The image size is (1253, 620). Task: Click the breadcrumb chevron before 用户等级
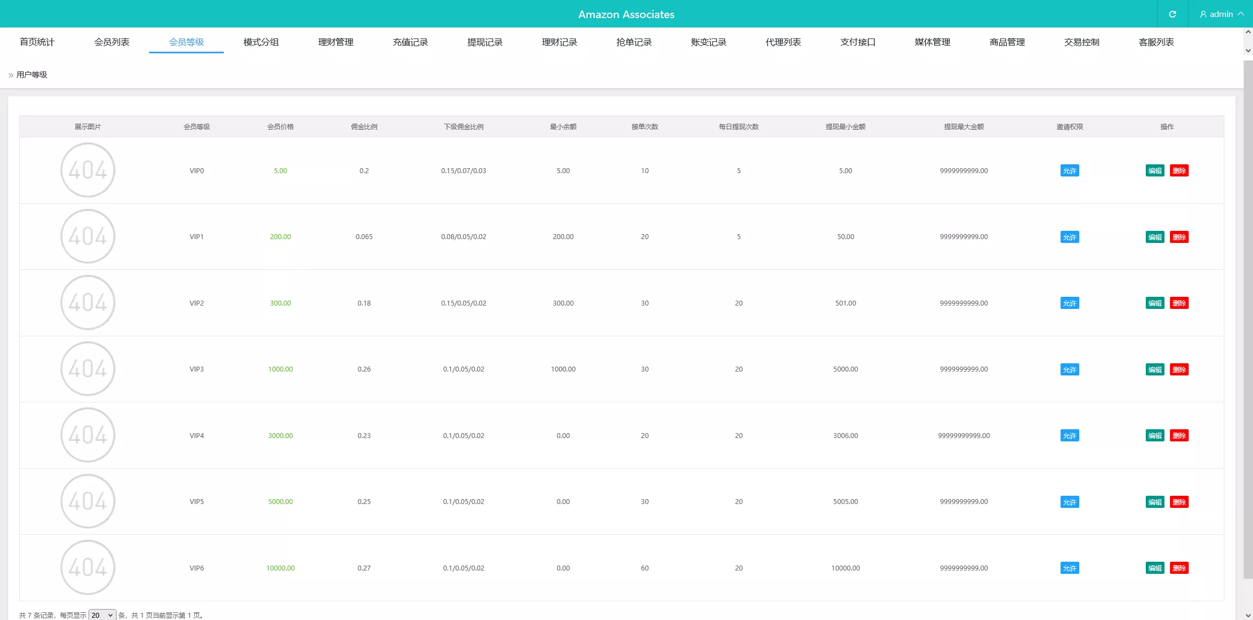[10, 75]
